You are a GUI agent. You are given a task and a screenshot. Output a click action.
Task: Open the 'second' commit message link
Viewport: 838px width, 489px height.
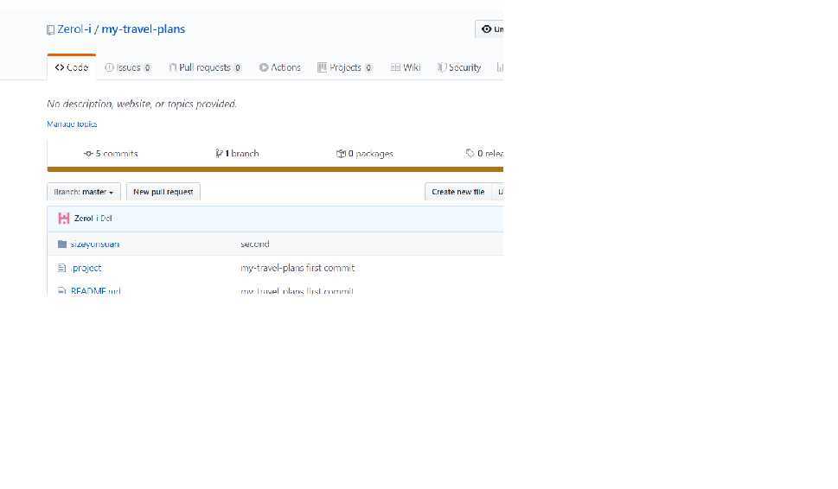coord(255,244)
